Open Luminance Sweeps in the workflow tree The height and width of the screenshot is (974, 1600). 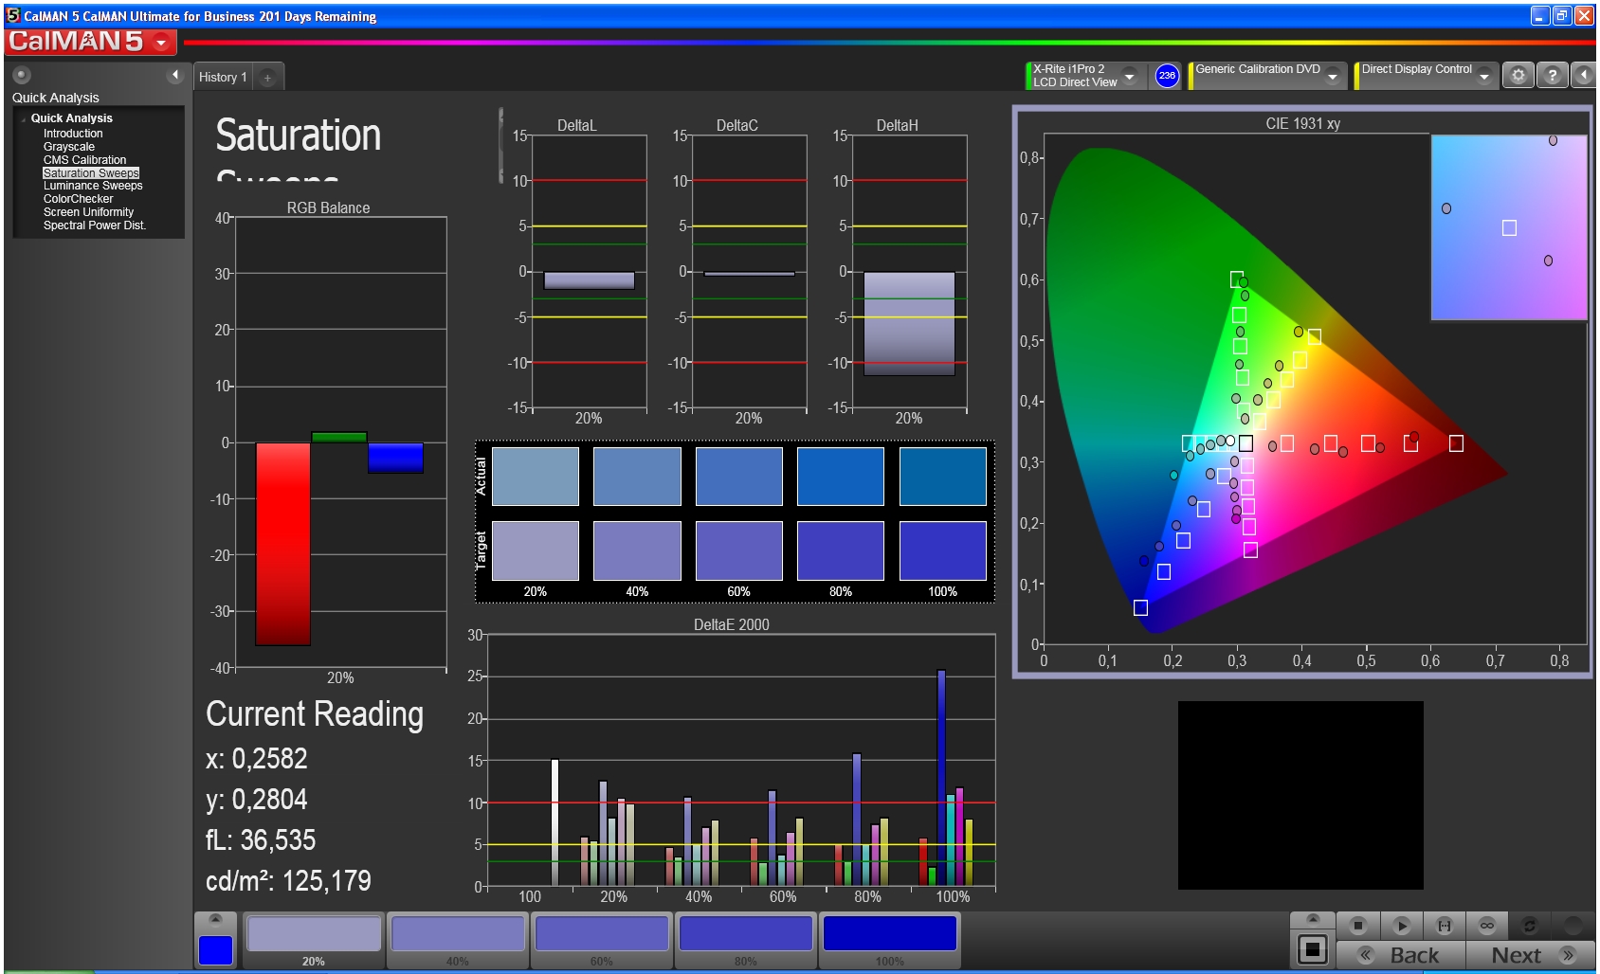(x=93, y=186)
